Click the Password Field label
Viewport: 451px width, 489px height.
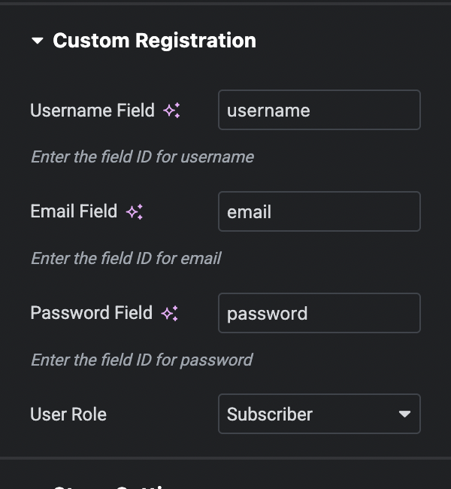(91, 313)
